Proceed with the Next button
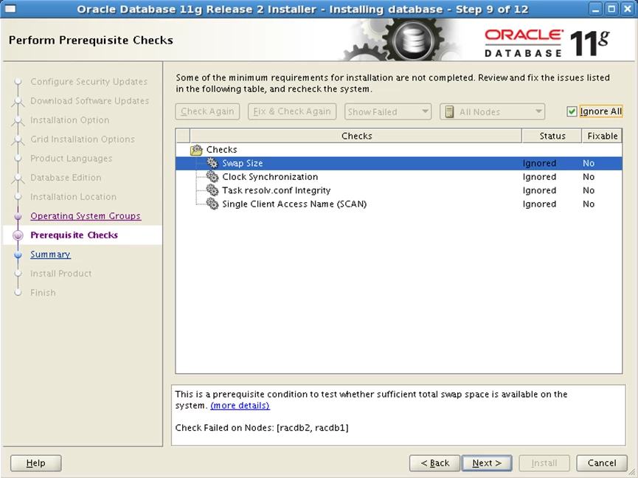Viewport: 638px width, 478px height. point(487,463)
